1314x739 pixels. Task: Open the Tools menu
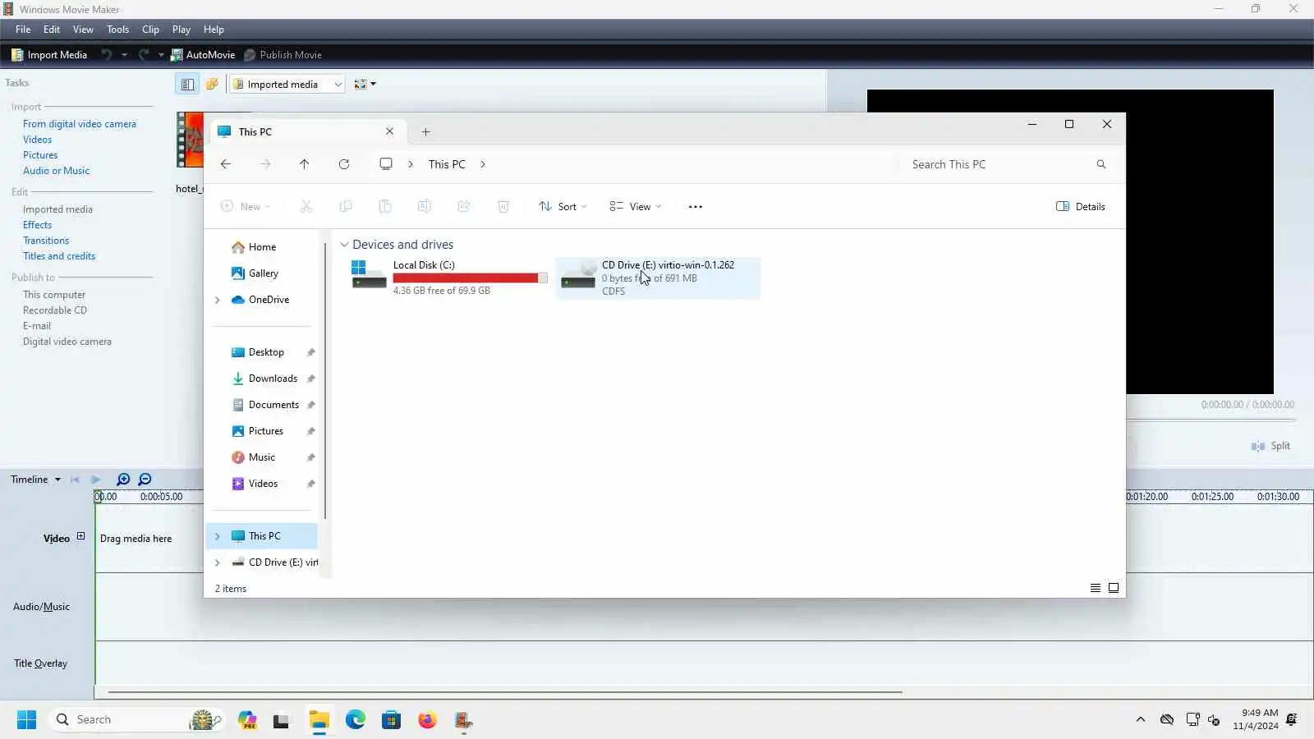[x=117, y=30]
